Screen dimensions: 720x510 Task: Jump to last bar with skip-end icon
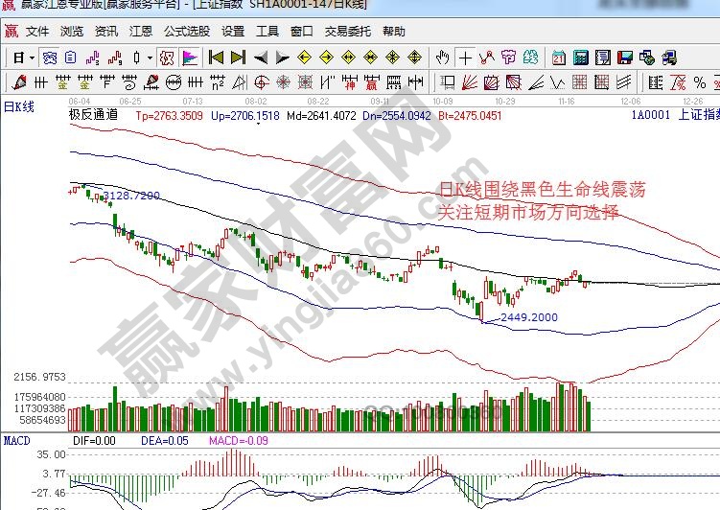tap(238, 58)
